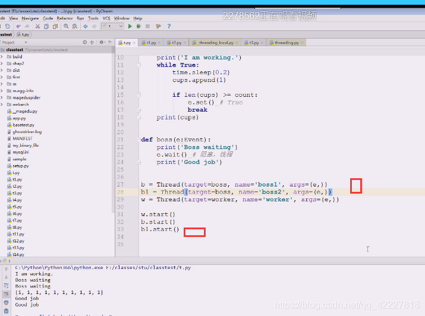This screenshot has width=425, height=316.
Task: Click the Stop square icon
Action: click(148, 26)
